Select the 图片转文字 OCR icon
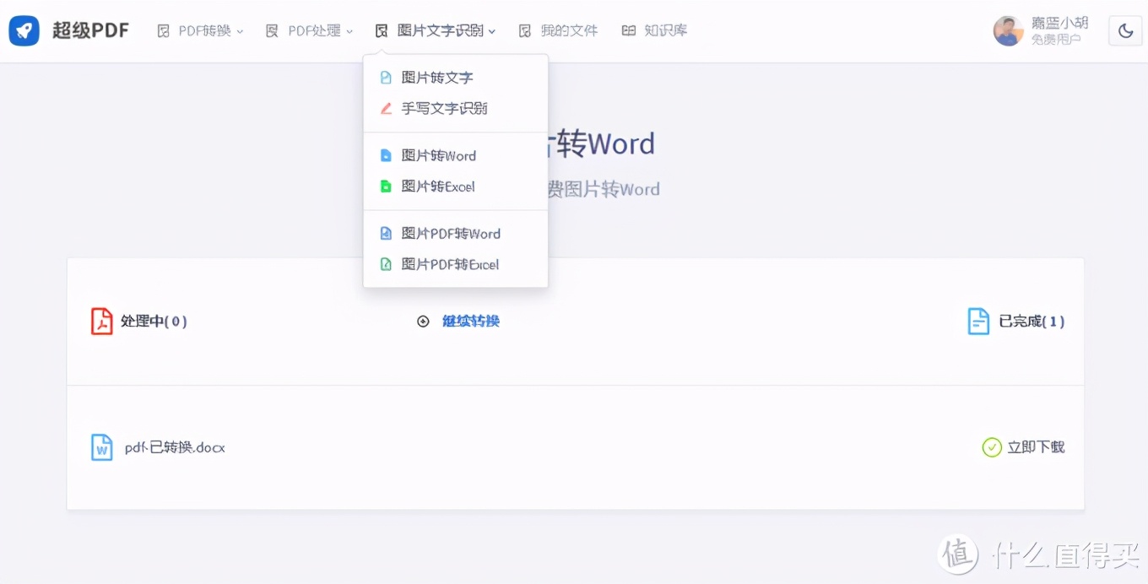The image size is (1148, 584). 387,77
